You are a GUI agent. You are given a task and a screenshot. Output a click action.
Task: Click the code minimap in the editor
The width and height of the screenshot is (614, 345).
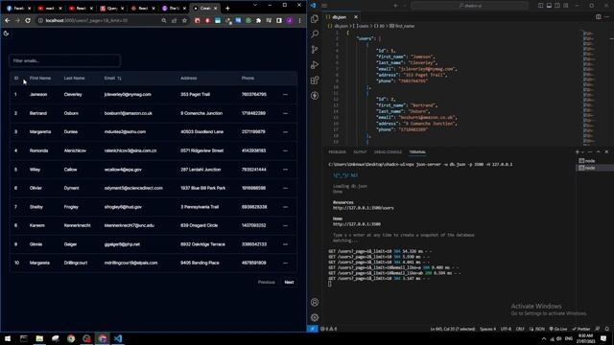coord(588,87)
